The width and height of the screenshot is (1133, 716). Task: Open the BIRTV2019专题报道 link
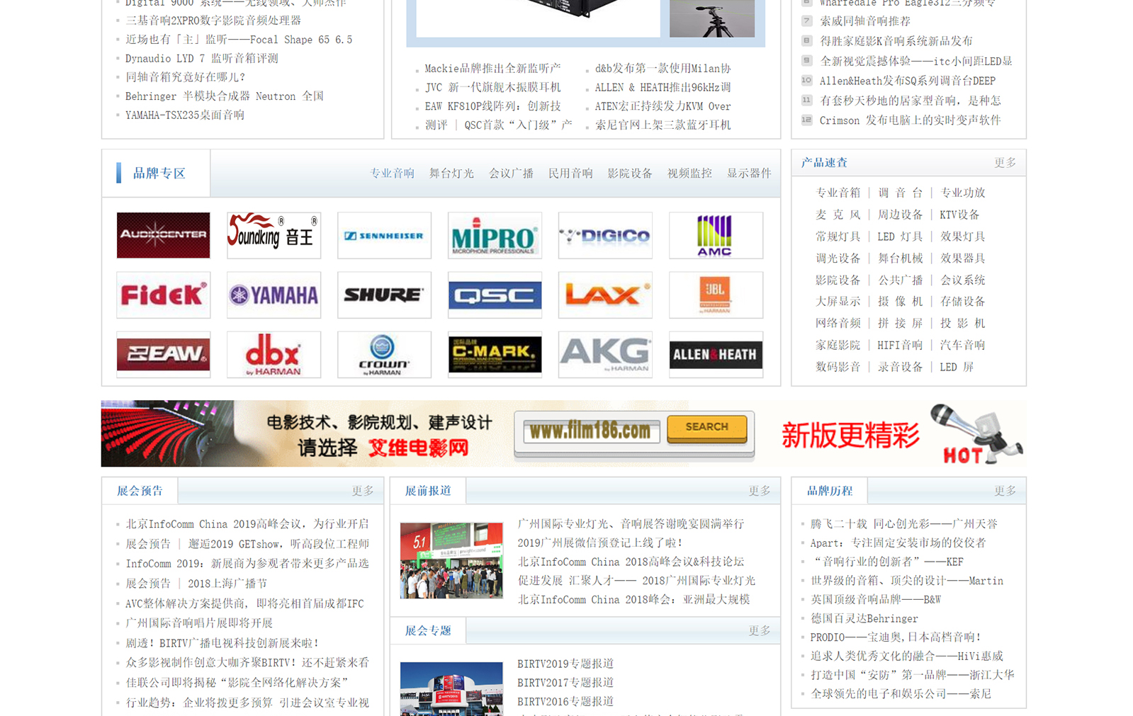click(565, 664)
